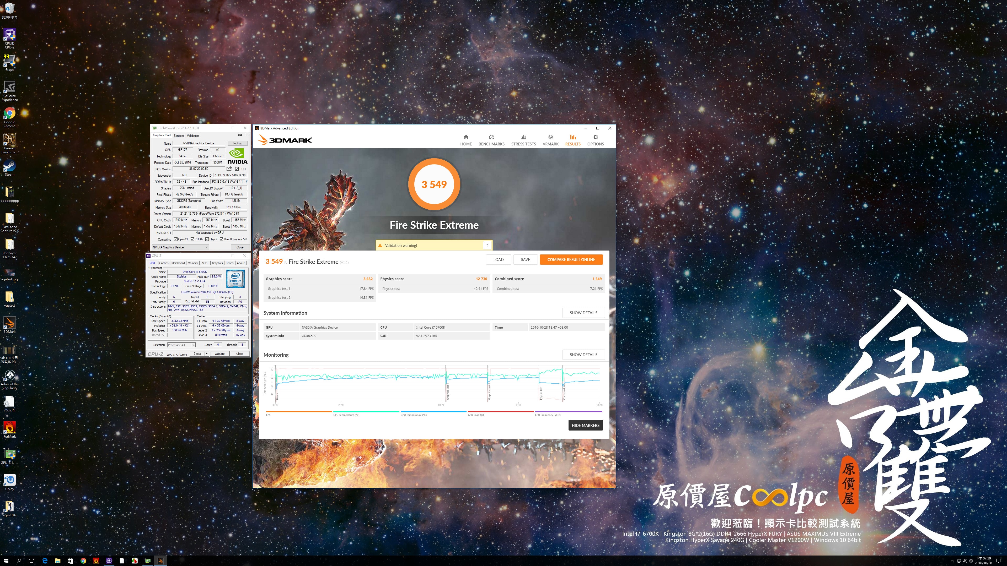The image size is (1007, 566).
Task: Click the Validation warning banner
Action: tap(434, 245)
